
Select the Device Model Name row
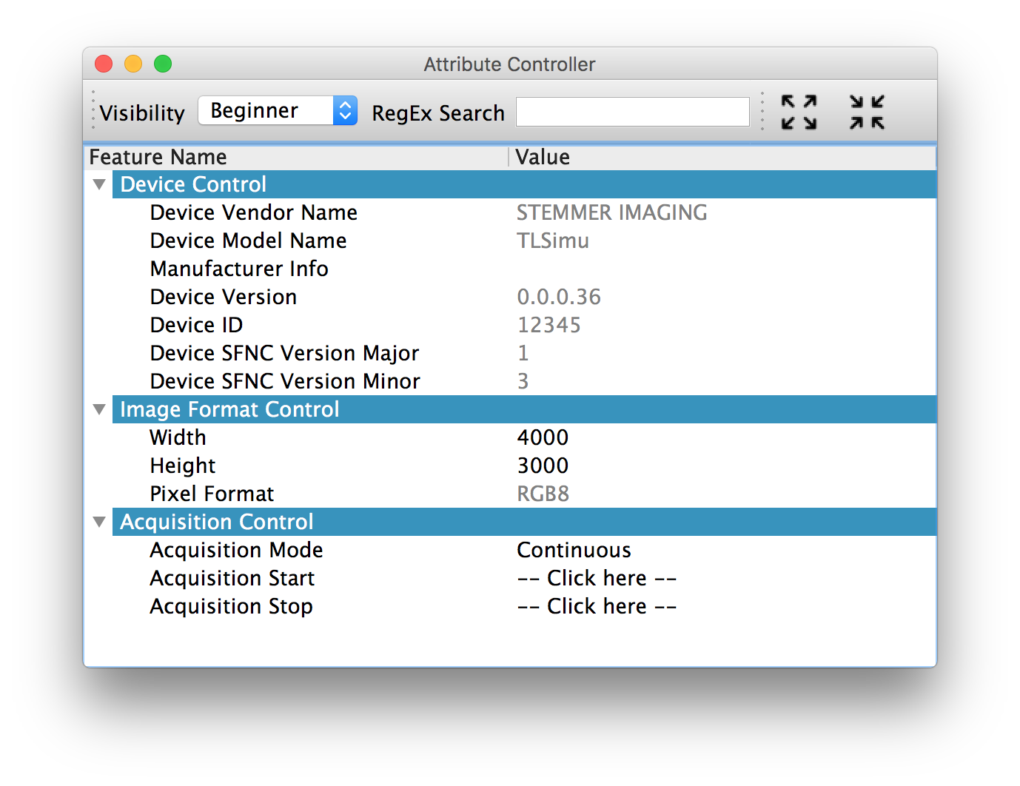coord(510,241)
